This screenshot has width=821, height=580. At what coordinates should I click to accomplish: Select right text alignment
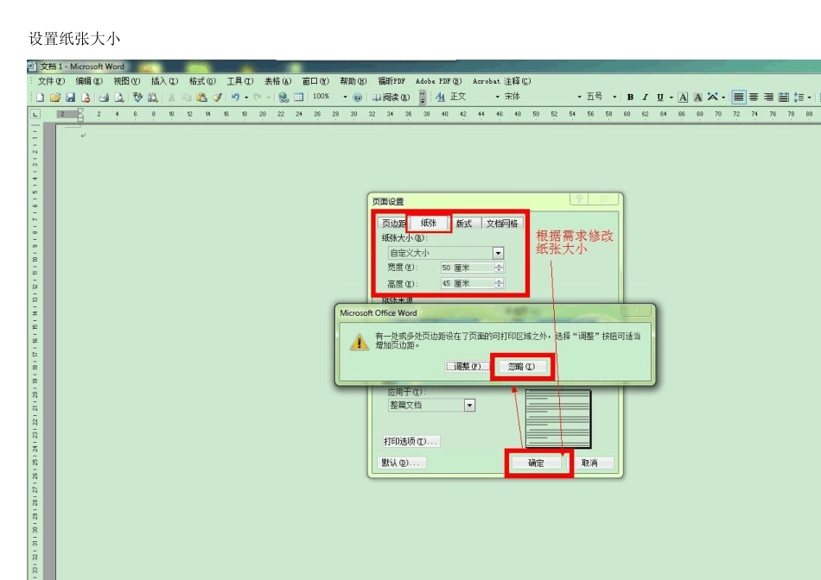(x=768, y=98)
